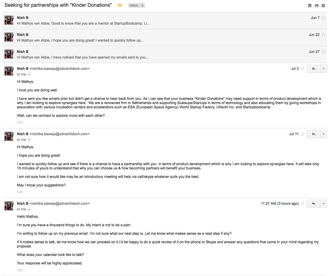Show details arrow next to 'to me' in Jul 3 email
Image resolution: width=332 pixels, height=276 pixels.
coord(29,74)
